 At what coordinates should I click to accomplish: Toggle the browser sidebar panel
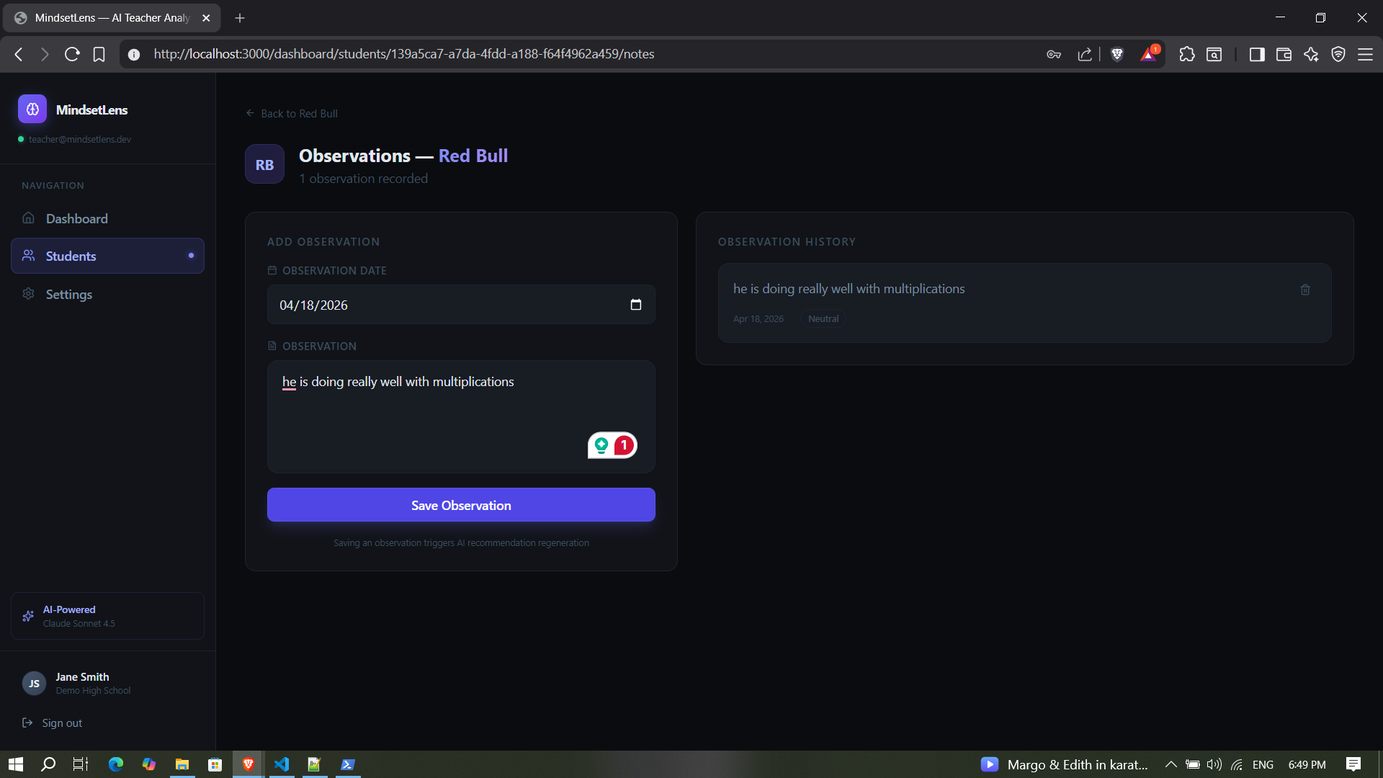(x=1257, y=54)
